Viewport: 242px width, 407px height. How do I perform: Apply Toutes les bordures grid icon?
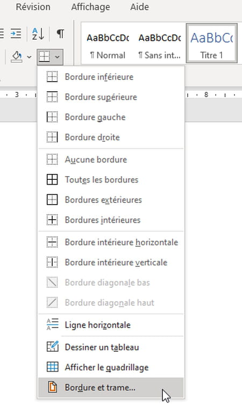click(x=52, y=180)
